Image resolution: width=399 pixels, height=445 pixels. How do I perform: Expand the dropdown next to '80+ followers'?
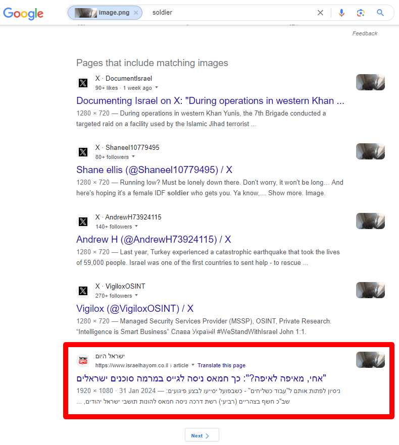point(133,157)
